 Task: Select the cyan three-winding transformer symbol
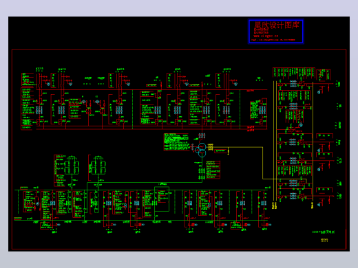(x=200, y=149)
